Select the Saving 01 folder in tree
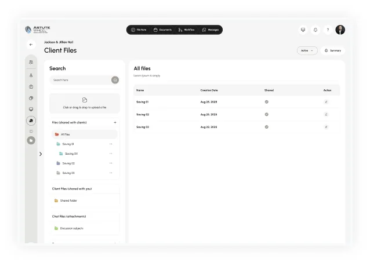 pos(66,144)
